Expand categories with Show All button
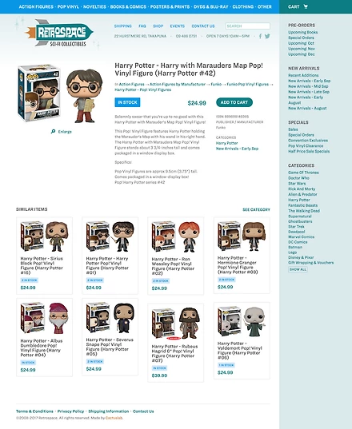Screen dimensions: 352x429 pyautogui.click(x=298, y=269)
